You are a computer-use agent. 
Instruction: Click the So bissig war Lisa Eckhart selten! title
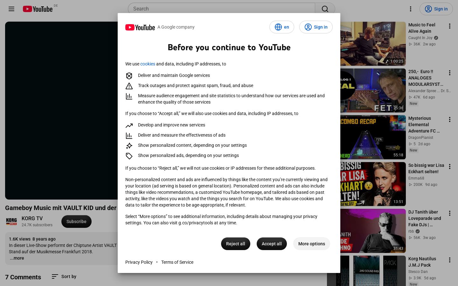point(426,168)
